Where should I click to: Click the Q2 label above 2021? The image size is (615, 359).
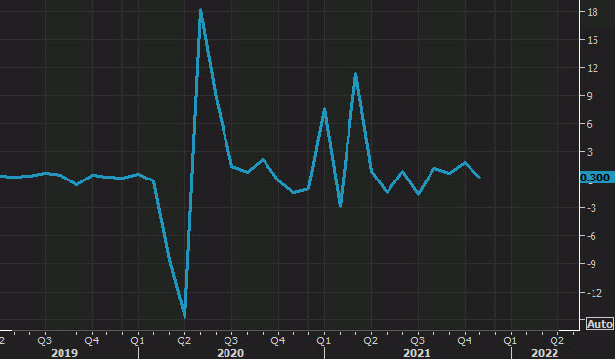(370, 340)
